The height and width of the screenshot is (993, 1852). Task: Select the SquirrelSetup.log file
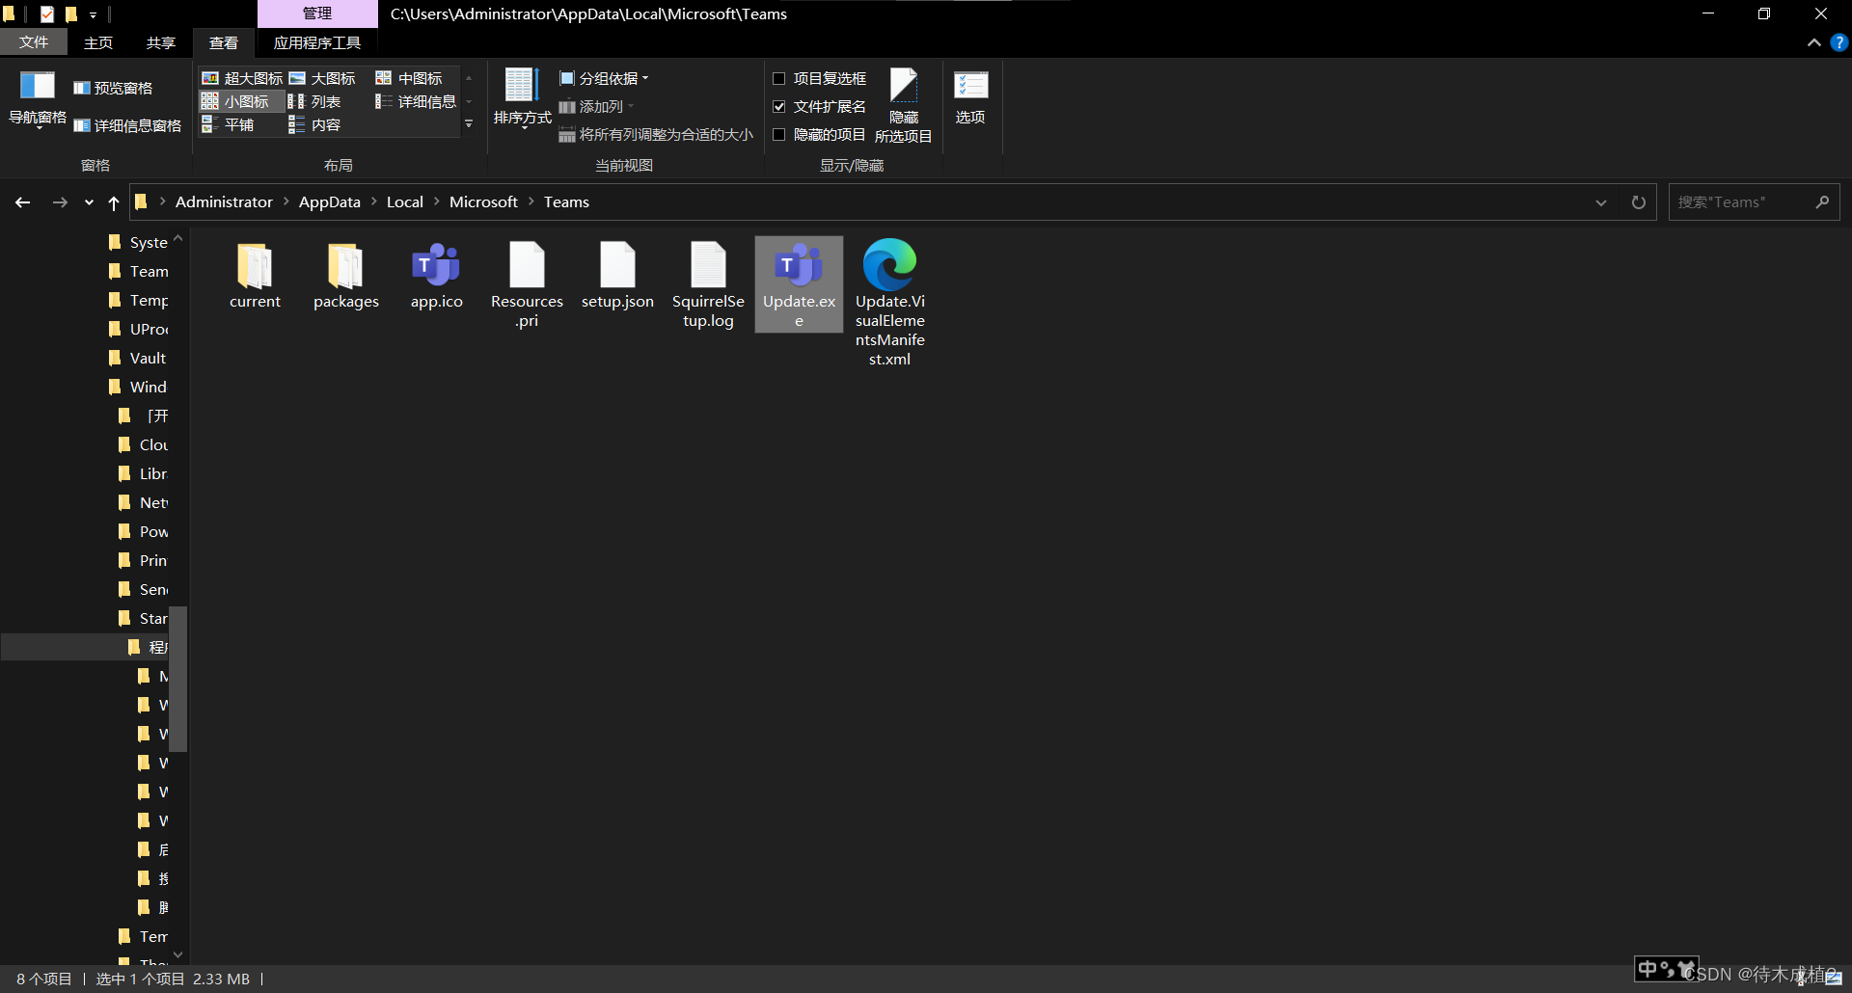coord(708,285)
